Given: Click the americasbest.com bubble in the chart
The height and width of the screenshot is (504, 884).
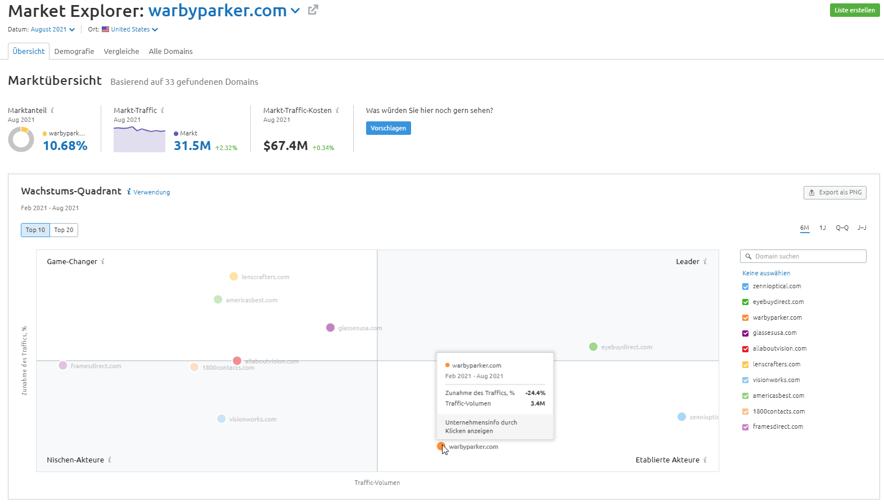Looking at the screenshot, I should click(218, 299).
